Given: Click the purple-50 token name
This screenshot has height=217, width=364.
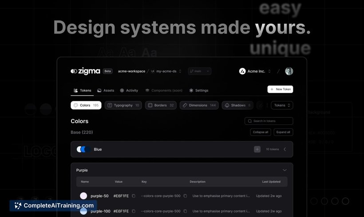Looking at the screenshot, I should click(x=99, y=196).
